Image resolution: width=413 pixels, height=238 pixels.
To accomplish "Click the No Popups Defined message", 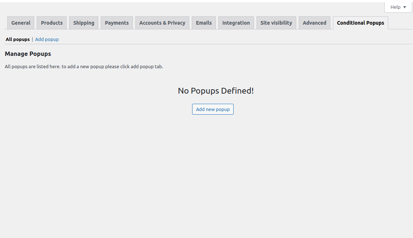I will (x=215, y=90).
